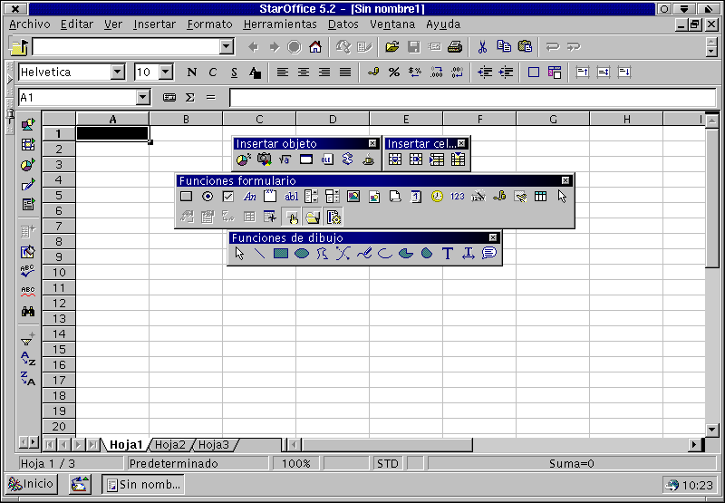Pick the Ellipse drawing tool
This screenshot has width=725, height=503.
click(x=302, y=254)
